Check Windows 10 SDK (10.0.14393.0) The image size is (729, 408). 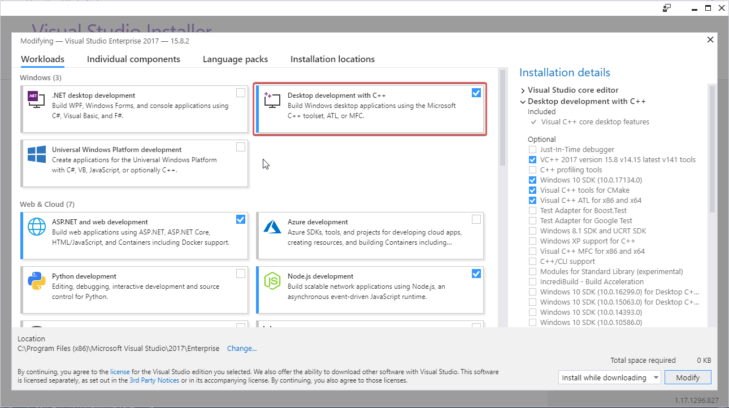pyautogui.click(x=532, y=312)
